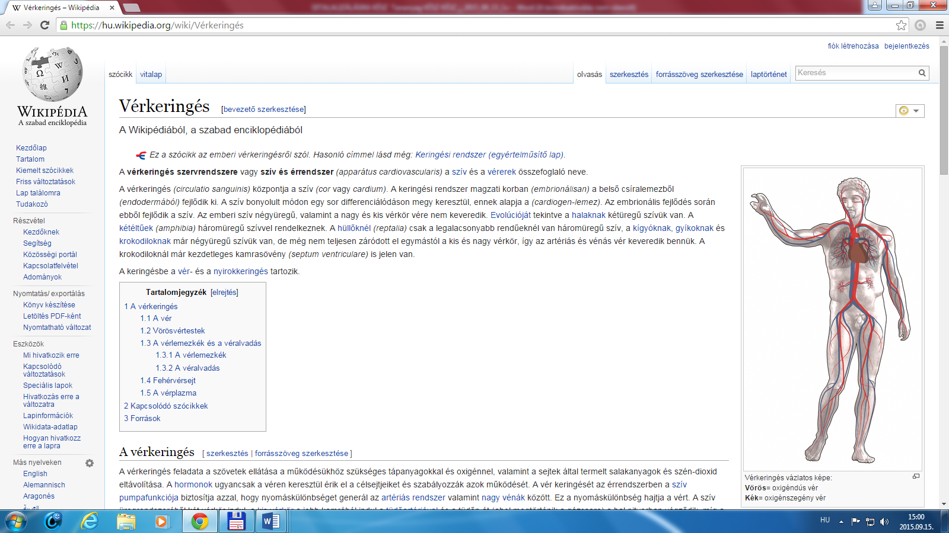Jump to section 3 Források
Viewport: 949px width, 533px height.
coord(142,419)
